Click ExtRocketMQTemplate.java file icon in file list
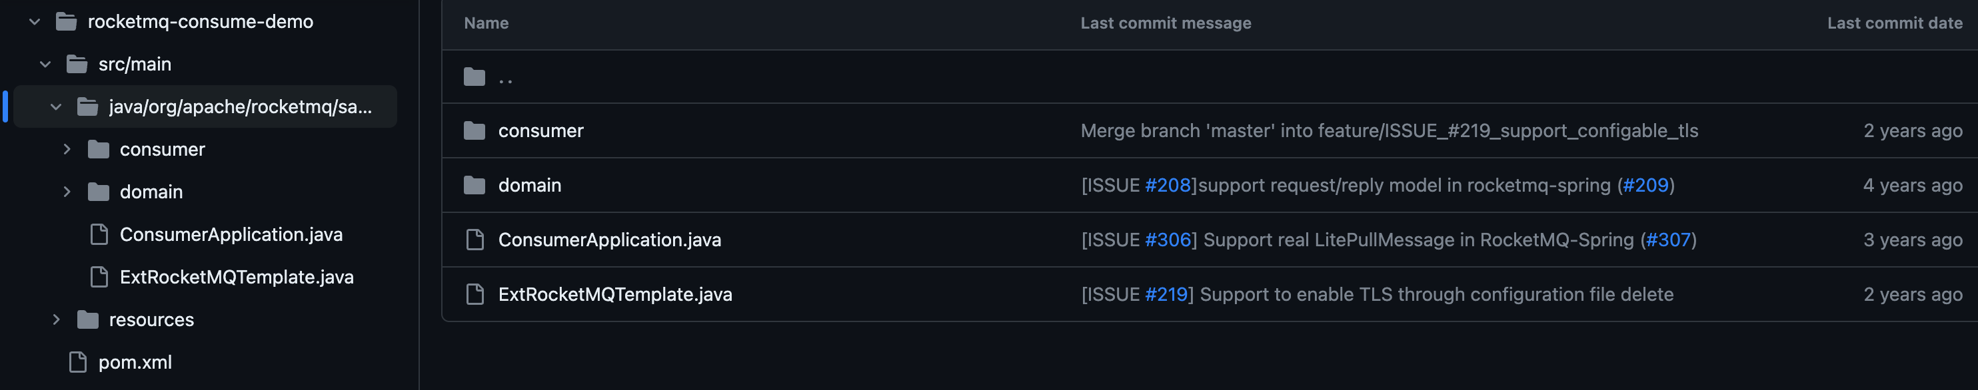Viewport: 1978px width, 390px height. click(x=475, y=294)
